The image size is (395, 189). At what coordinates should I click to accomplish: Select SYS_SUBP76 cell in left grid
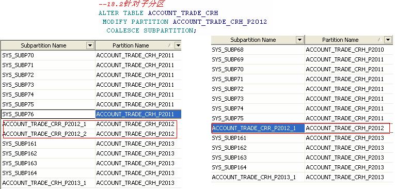(48, 114)
